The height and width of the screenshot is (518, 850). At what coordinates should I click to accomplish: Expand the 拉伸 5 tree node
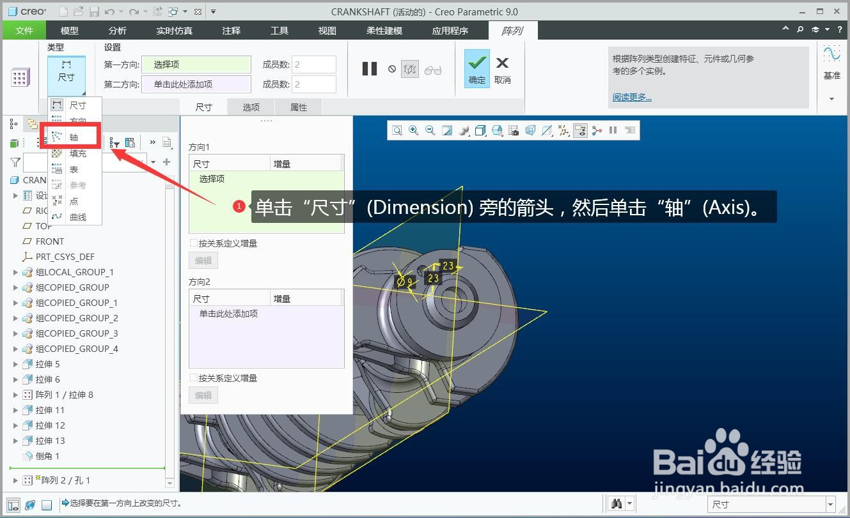[16, 364]
